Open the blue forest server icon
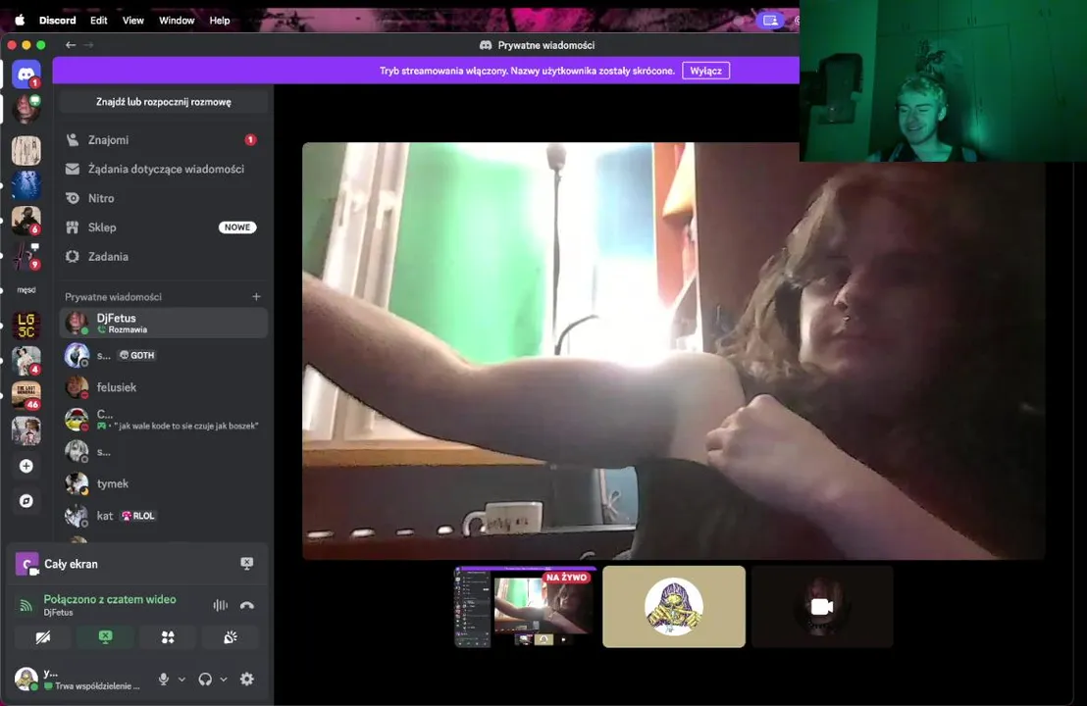The height and width of the screenshot is (706, 1087). point(26,185)
